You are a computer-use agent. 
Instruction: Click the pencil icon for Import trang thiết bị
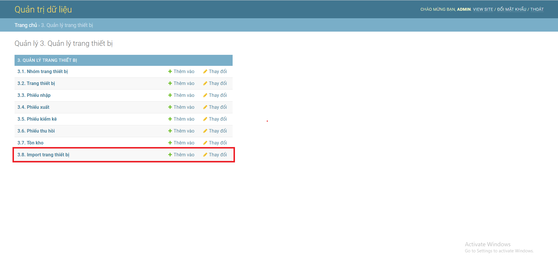[x=205, y=155]
